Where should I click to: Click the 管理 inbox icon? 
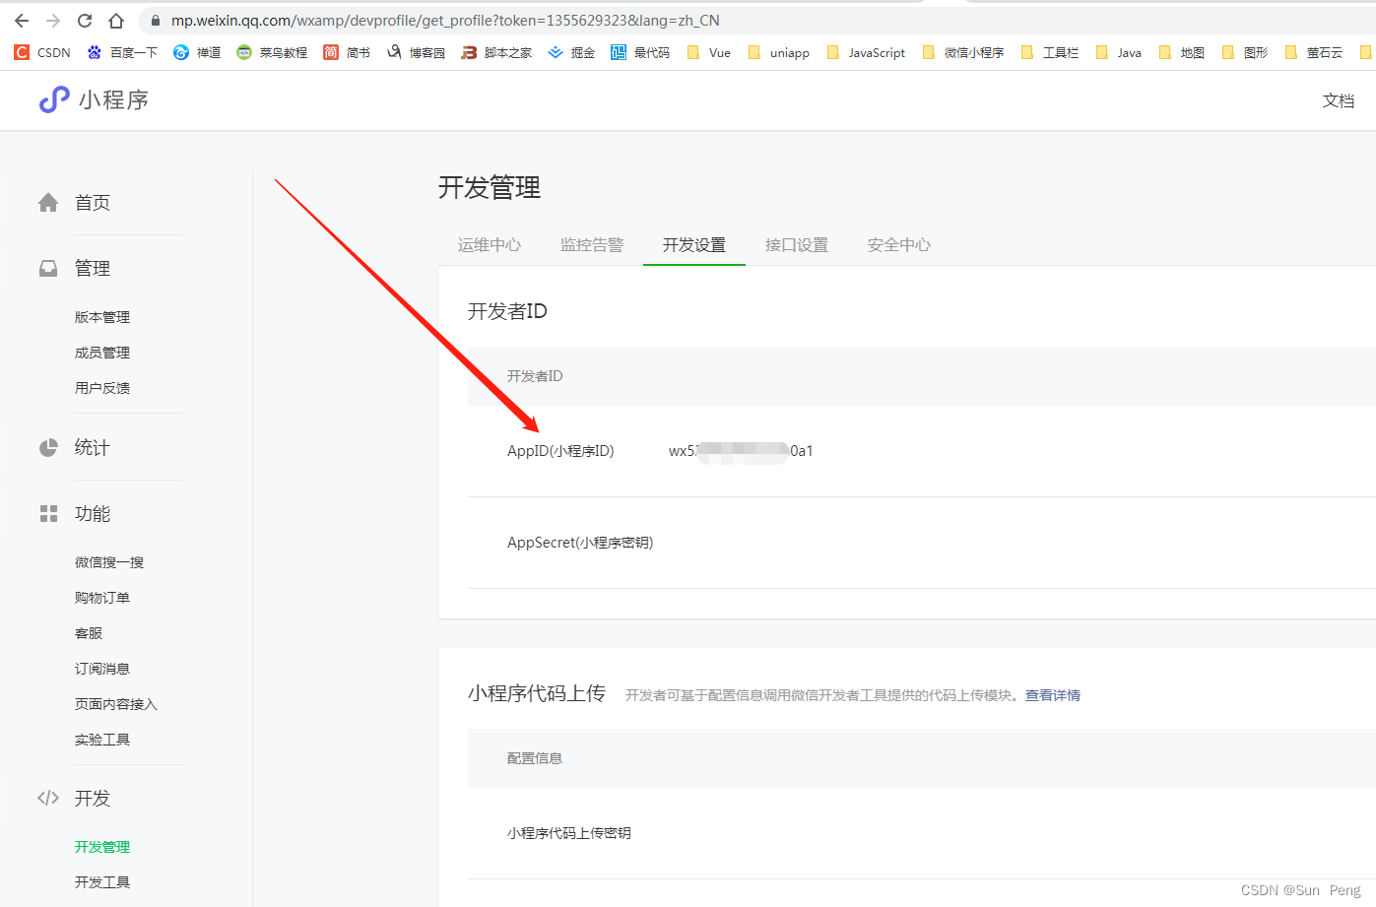[x=48, y=268]
